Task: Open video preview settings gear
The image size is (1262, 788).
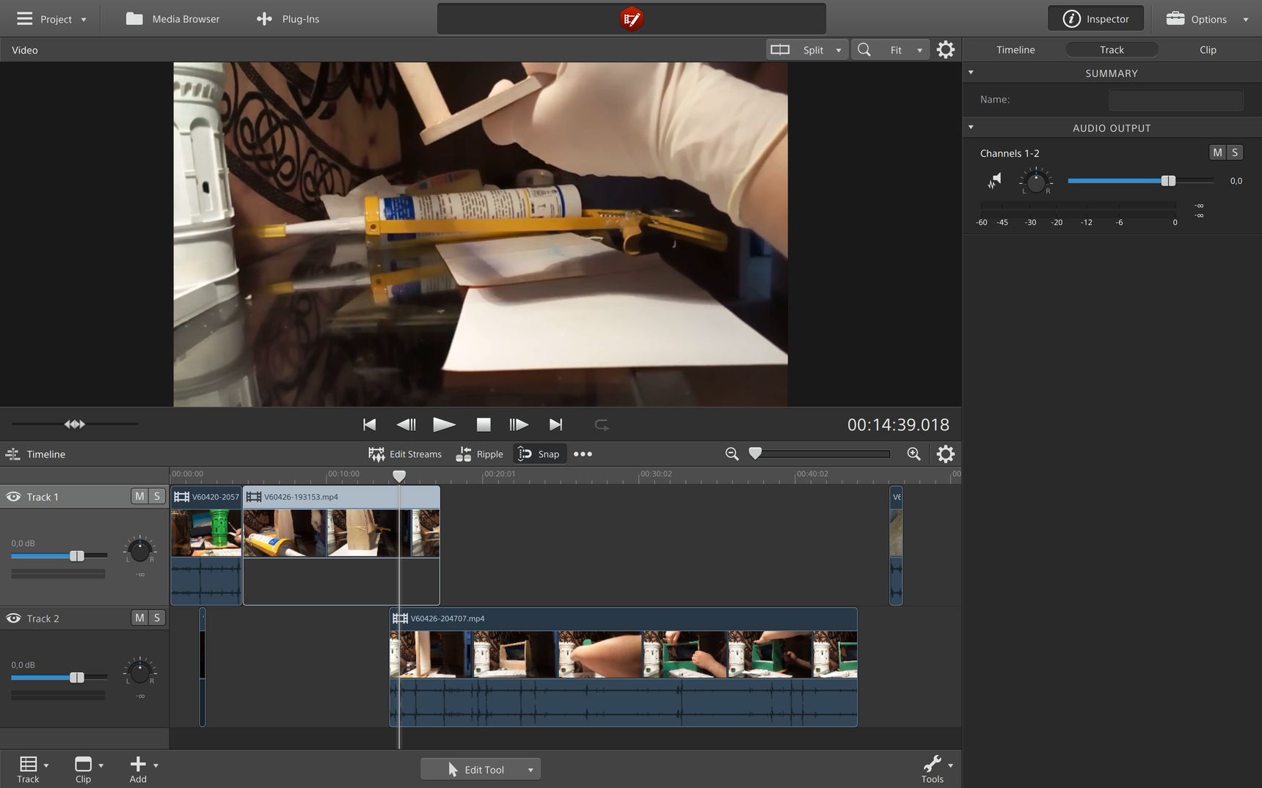Action: pos(946,50)
